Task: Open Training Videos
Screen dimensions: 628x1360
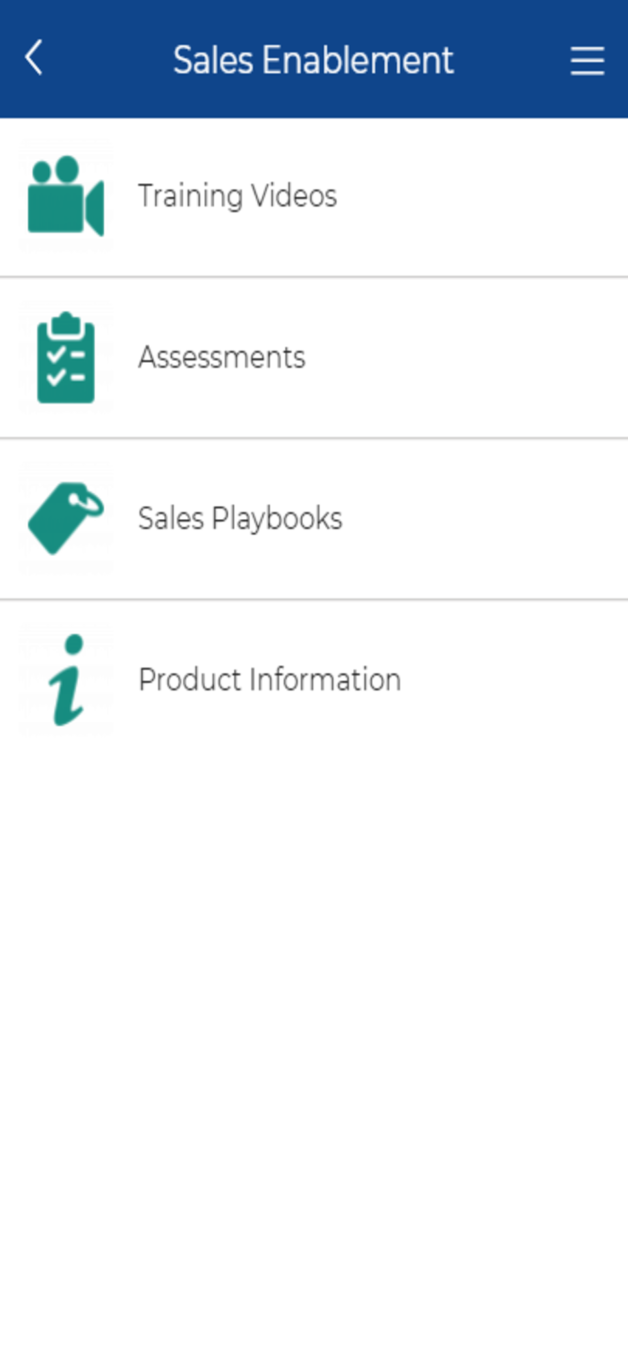Action: point(314,197)
